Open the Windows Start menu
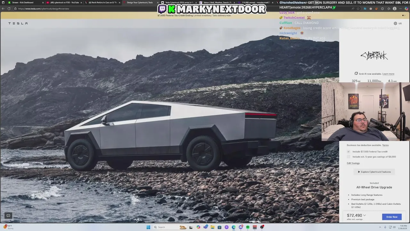 click(148, 227)
